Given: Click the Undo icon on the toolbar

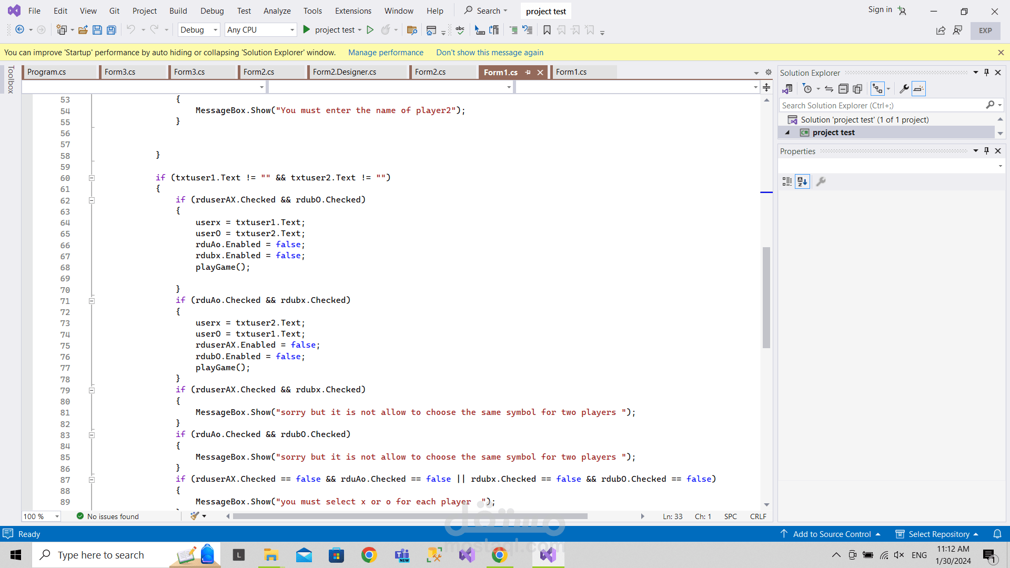Looking at the screenshot, I should pos(132,30).
